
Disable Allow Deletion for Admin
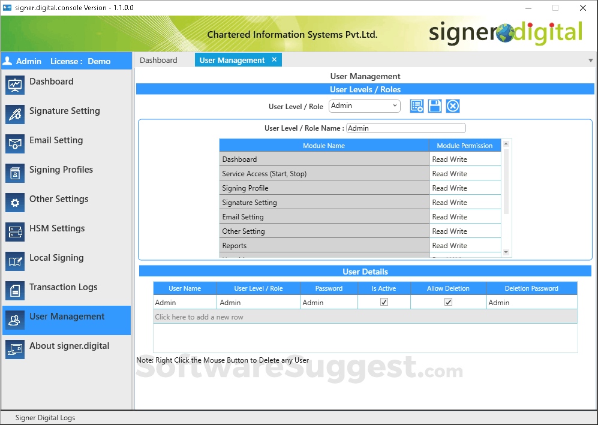click(448, 302)
